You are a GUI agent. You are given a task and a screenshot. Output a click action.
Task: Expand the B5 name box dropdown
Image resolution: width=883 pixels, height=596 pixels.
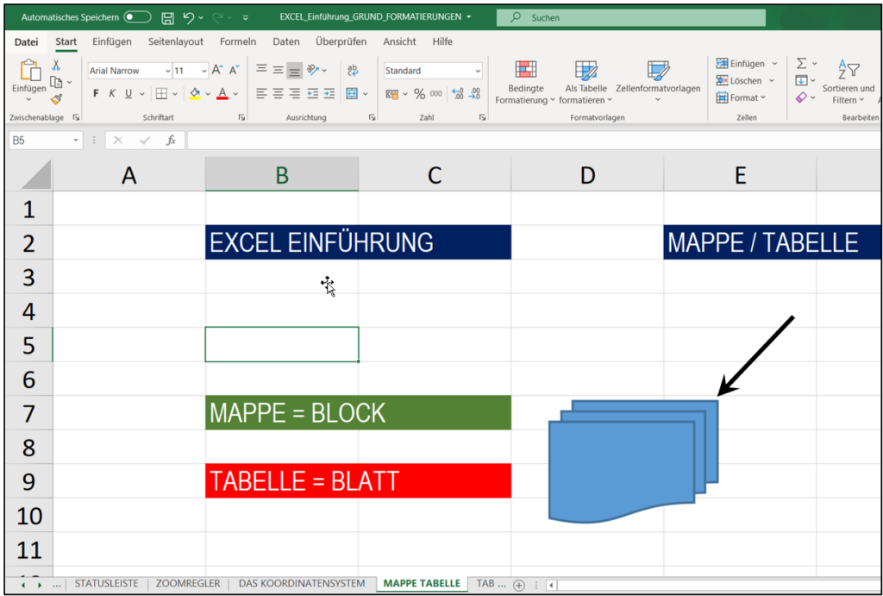[x=76, y=141]
